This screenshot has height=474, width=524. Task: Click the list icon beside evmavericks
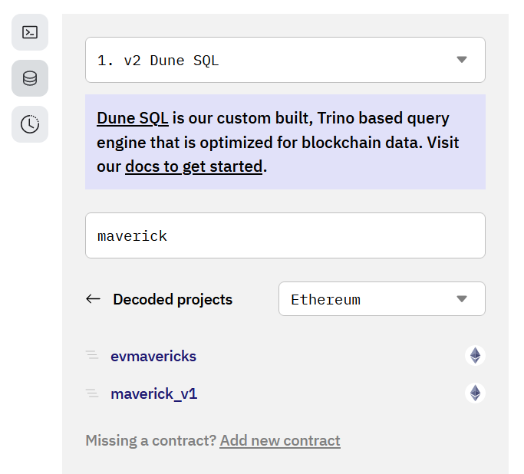(92, 356)
